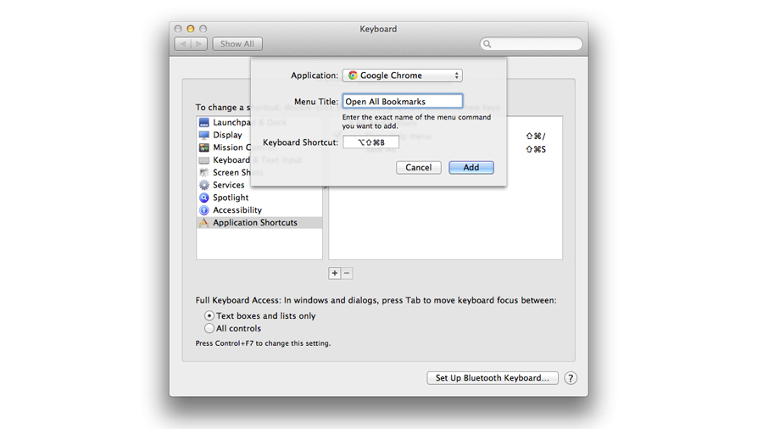Viewport: 763px width, 429px height.
Task: Select Text boxes and lists only
Action: pos(209,315)
